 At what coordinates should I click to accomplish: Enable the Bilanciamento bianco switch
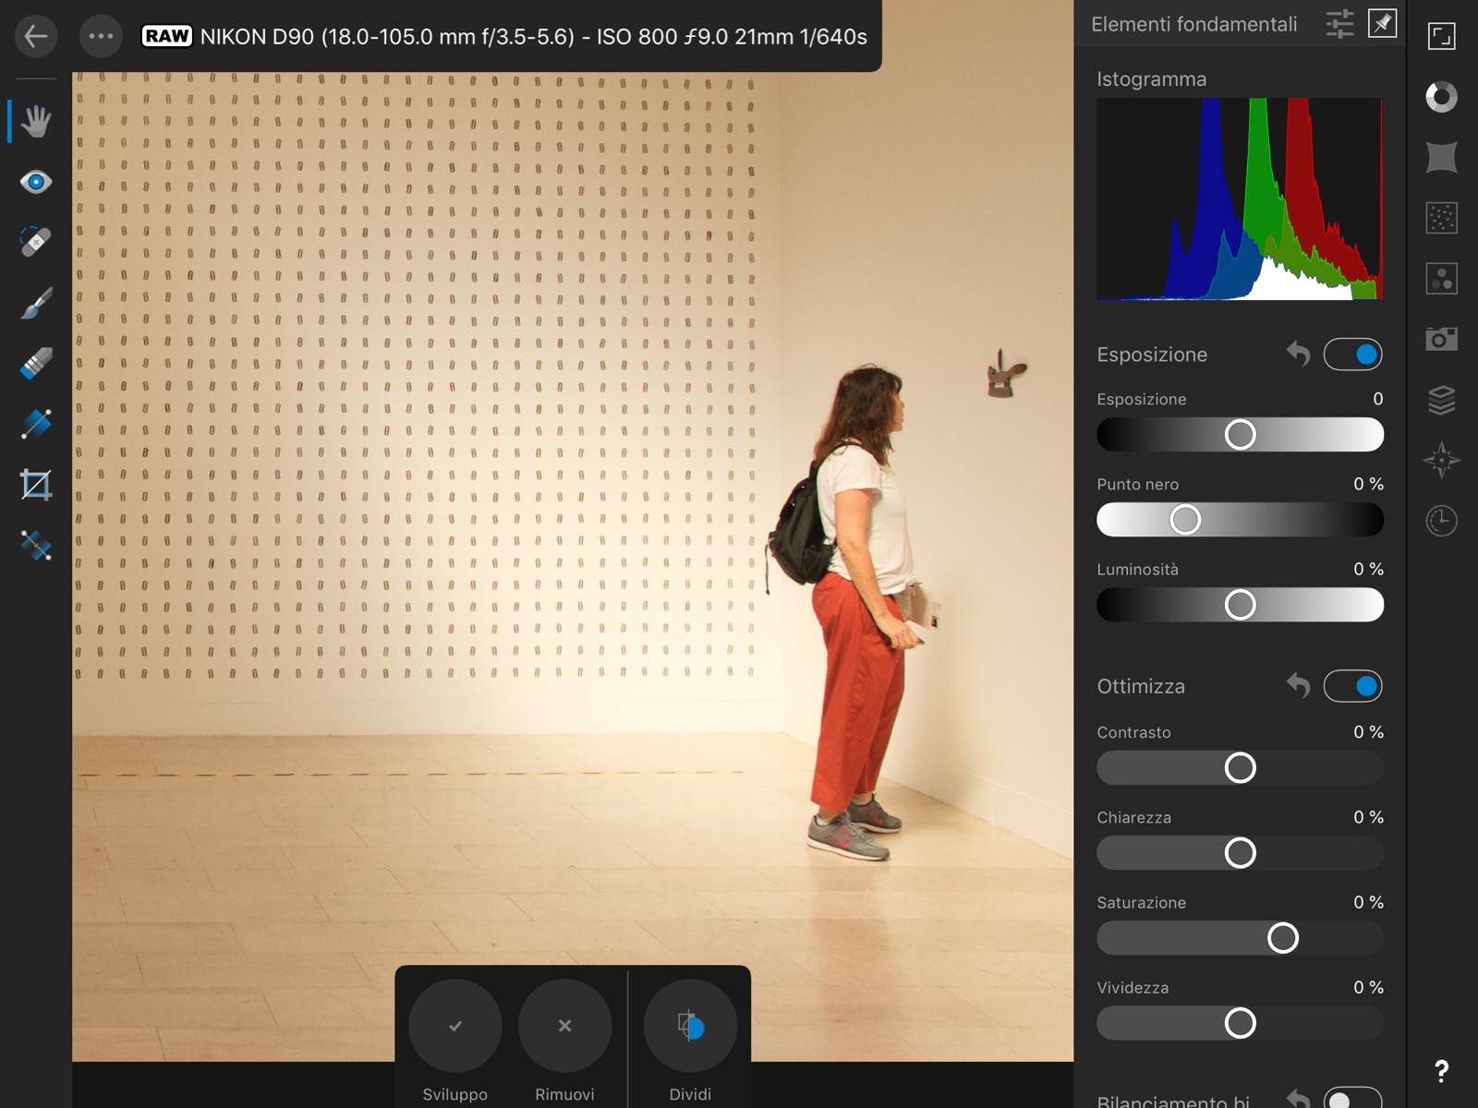click(1353, 1099)
